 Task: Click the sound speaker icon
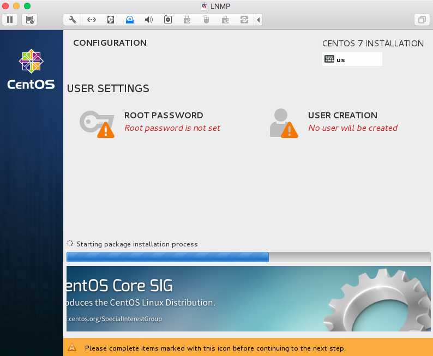click(x=148, y=20)
